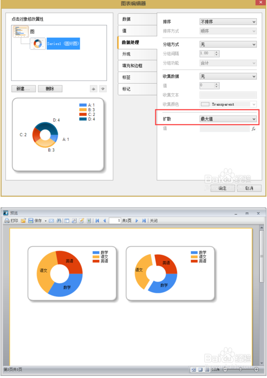Move series down with the down arrow
This screenshot has height=378, width=267.
tap(103, 89)
